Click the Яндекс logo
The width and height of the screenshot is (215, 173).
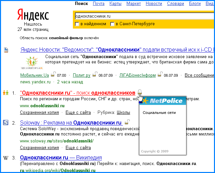(33, 15)
